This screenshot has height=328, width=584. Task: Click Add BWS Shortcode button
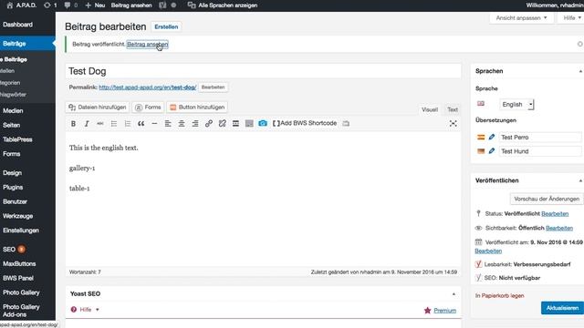click(305, 123)
